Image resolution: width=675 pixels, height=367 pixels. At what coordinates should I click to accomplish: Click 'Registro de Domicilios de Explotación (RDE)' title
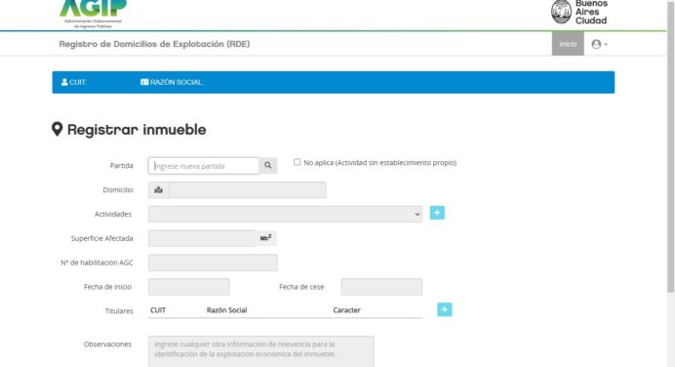154,44
